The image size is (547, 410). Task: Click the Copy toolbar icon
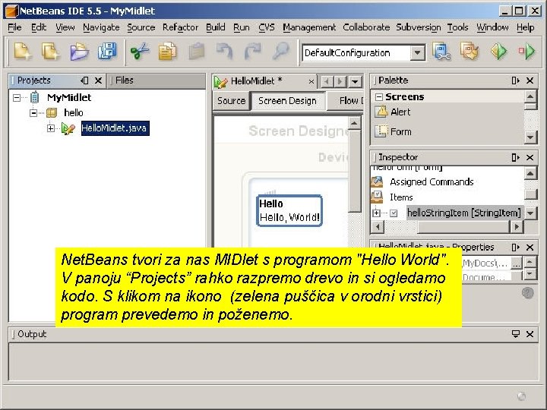coord(168,52)
